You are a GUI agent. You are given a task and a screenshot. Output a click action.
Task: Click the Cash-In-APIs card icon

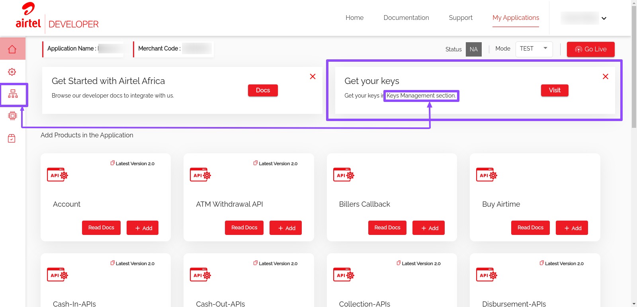tap(57, 275)
